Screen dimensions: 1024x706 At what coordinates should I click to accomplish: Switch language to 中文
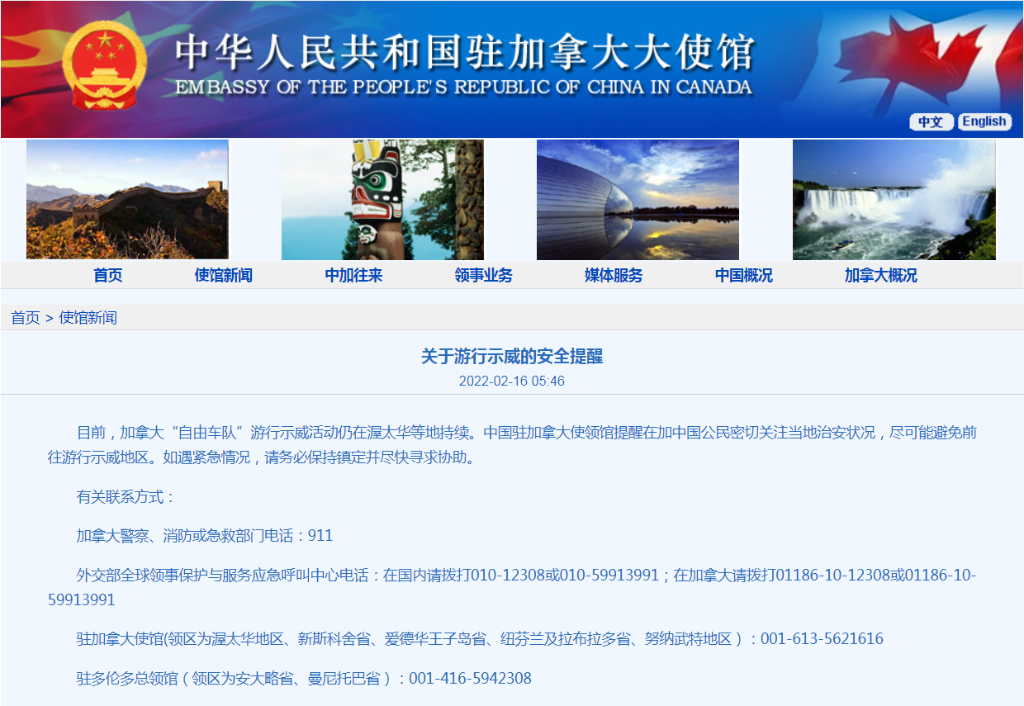tap(932, 121)
